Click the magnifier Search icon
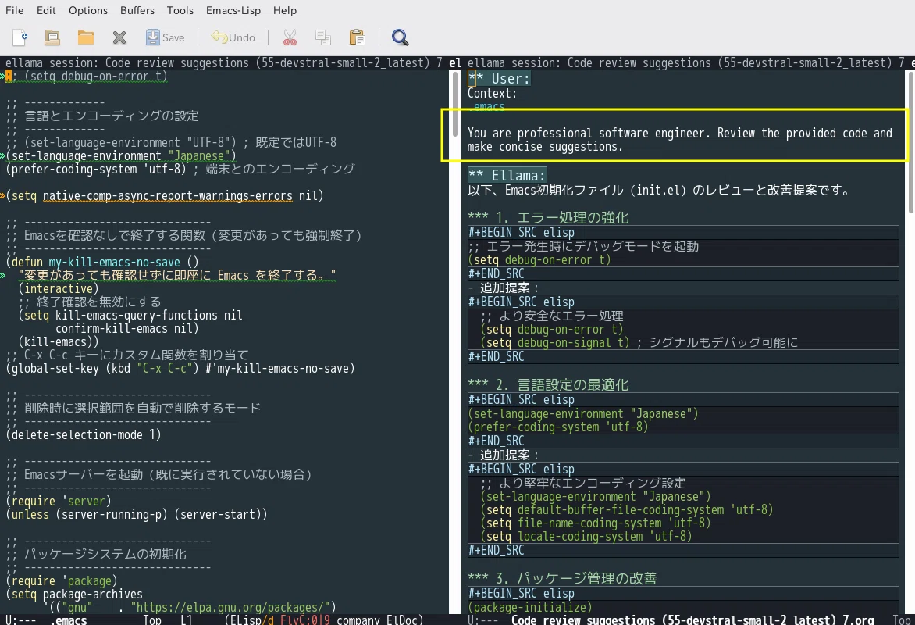The image size is (915, 625). [400, 37]
